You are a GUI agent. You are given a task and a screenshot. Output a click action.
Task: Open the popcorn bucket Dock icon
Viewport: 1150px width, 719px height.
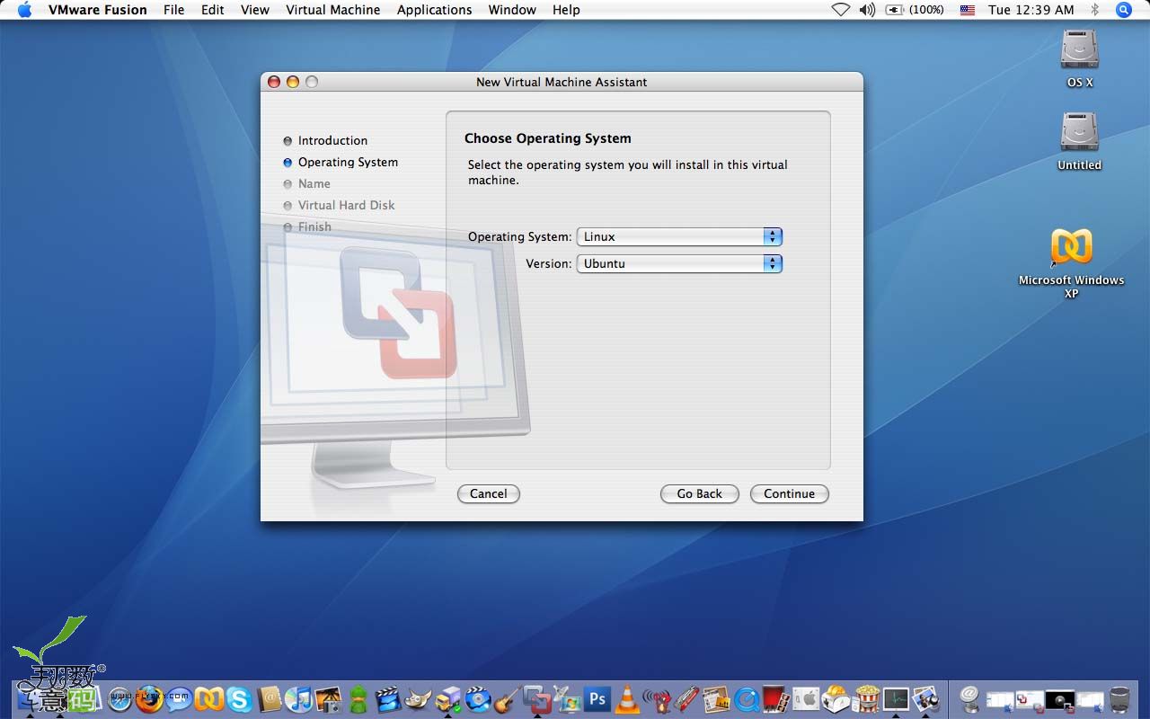pos(867,699)
